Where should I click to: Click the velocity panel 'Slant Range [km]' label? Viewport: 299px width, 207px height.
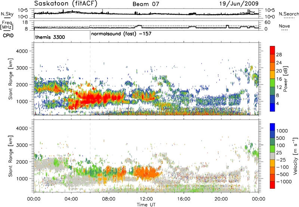tap(10, 156)
